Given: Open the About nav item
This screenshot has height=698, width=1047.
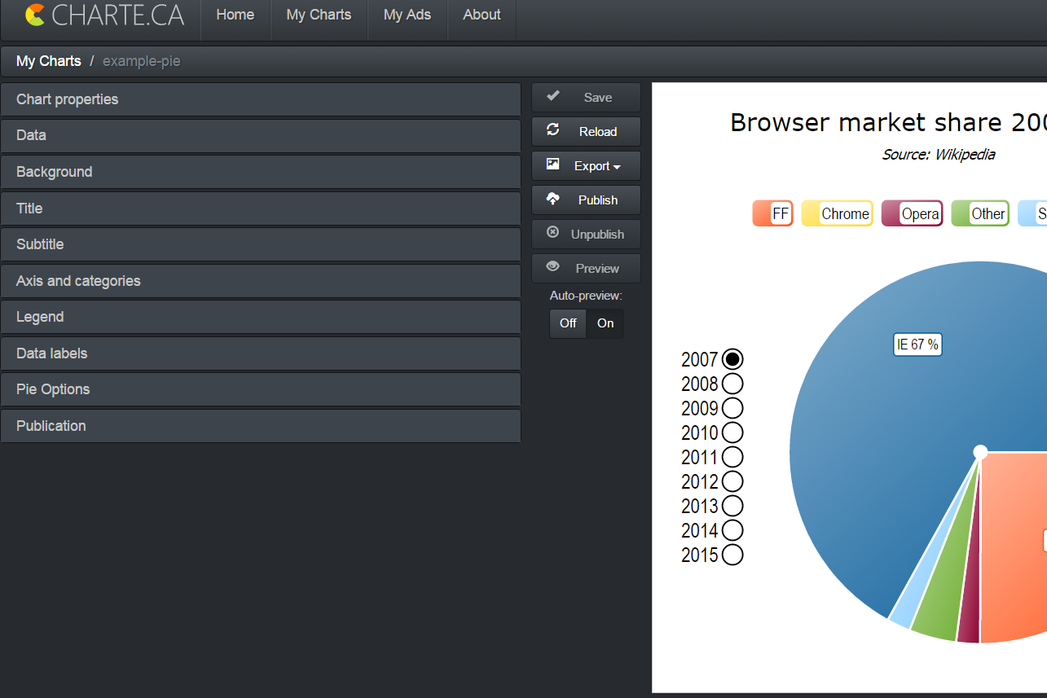Looking at the screenshot, I should (482, 15).
